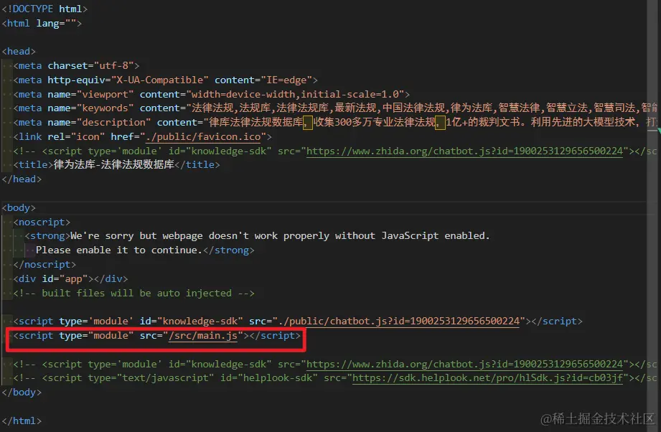Click the closing </head> tag
This screenshot has width=661, height=432.
pyautogui.click(x=22, y=179)
